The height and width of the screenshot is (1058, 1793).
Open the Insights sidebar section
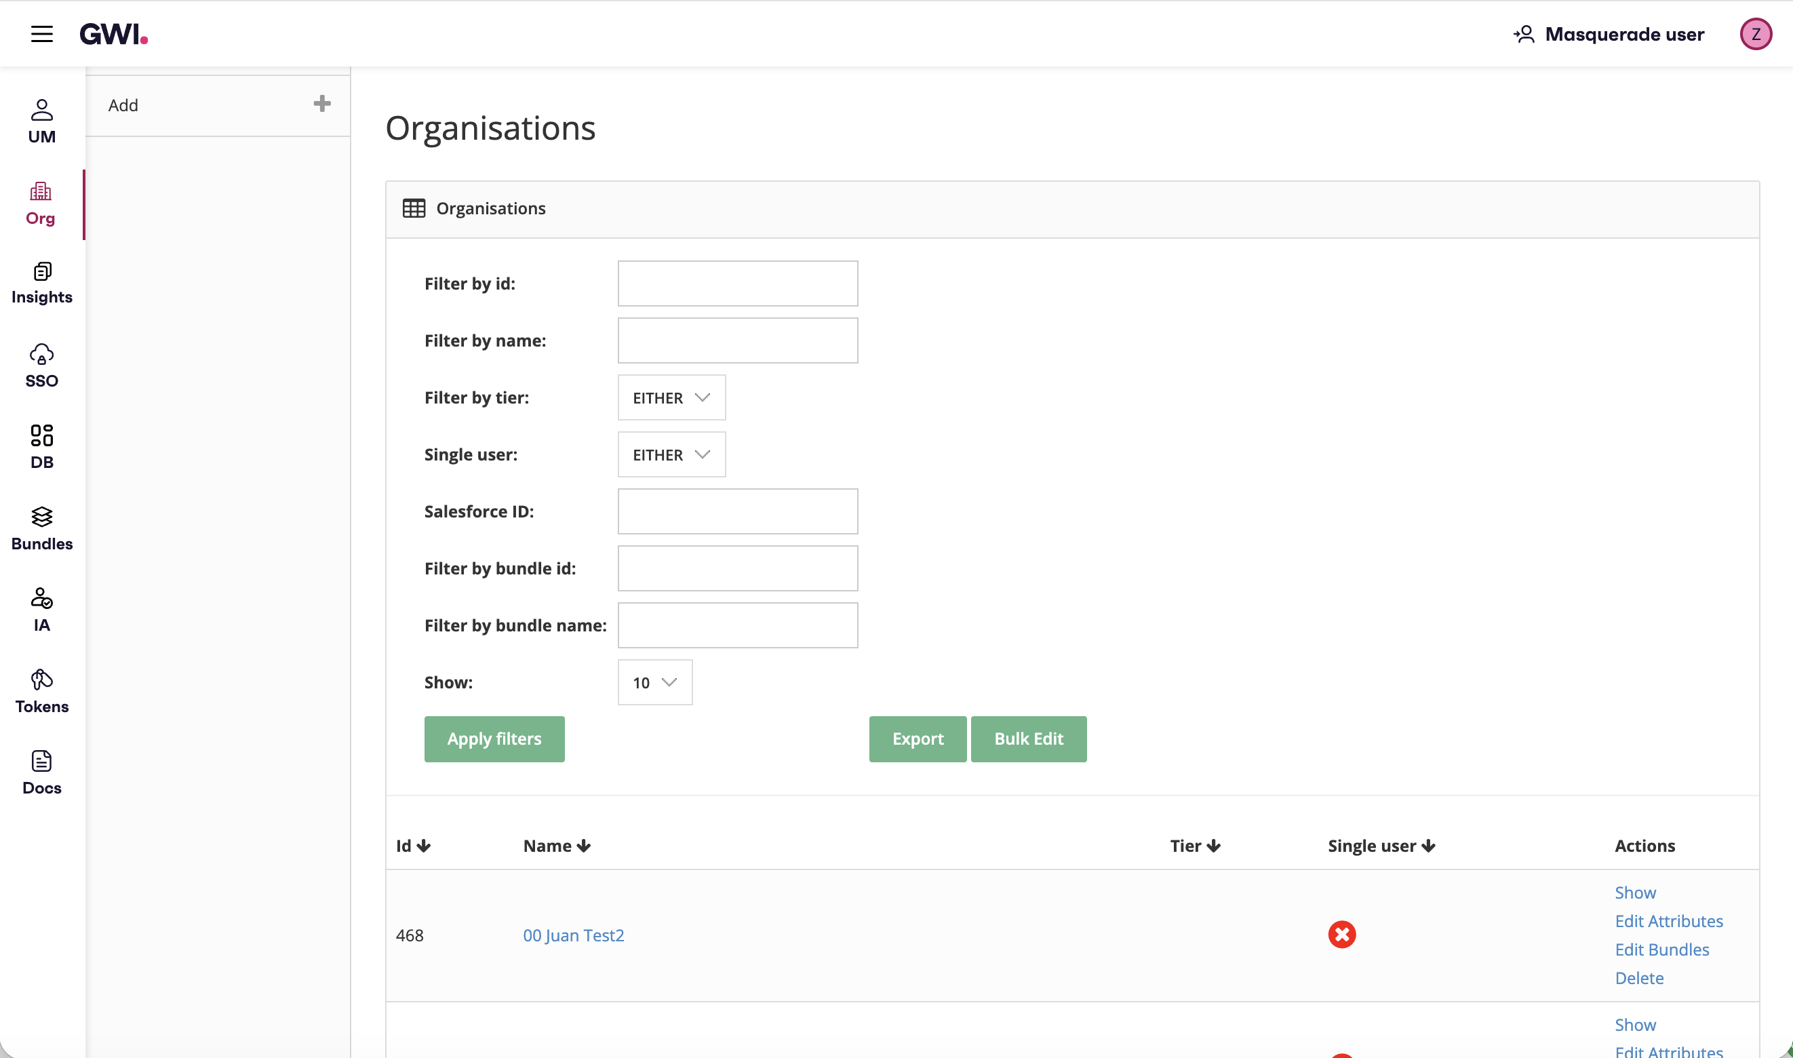tap(42, 283)
